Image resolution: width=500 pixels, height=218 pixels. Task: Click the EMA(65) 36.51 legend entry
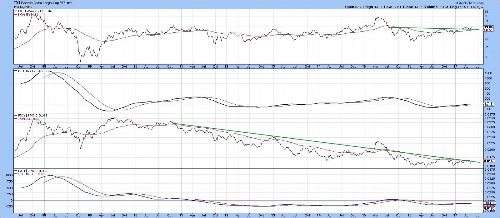[x=27, y=14]
